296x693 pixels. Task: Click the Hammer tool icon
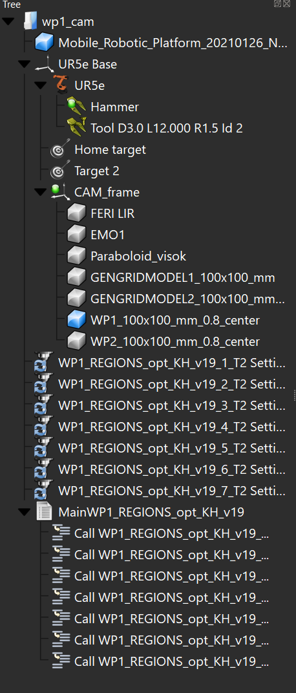[76, 107]
